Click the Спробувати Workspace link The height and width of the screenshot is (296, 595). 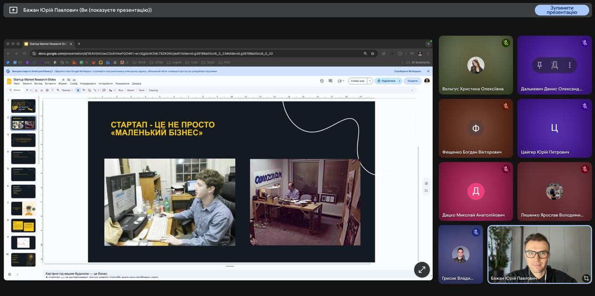click(407, 71)
